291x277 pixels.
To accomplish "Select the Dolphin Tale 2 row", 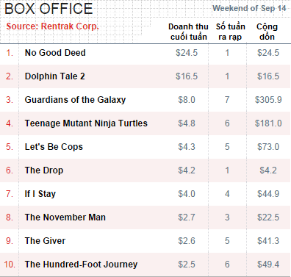I will (x=145, y=76).
